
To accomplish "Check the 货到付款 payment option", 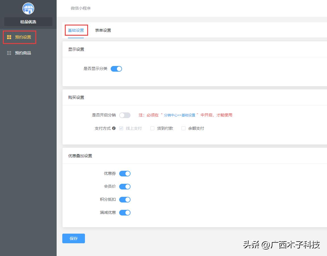I will pos(152,128).
